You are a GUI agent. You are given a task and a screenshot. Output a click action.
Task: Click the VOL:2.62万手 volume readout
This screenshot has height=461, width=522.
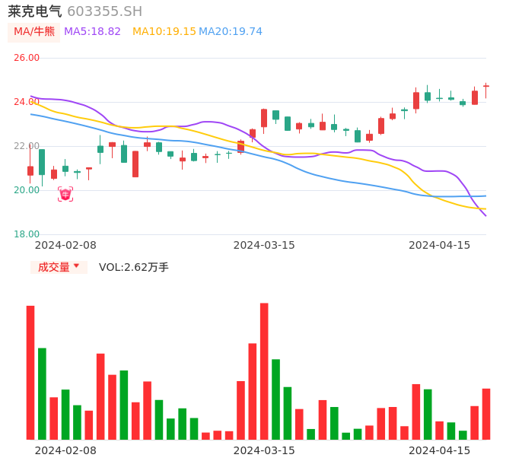pos(134,267)
